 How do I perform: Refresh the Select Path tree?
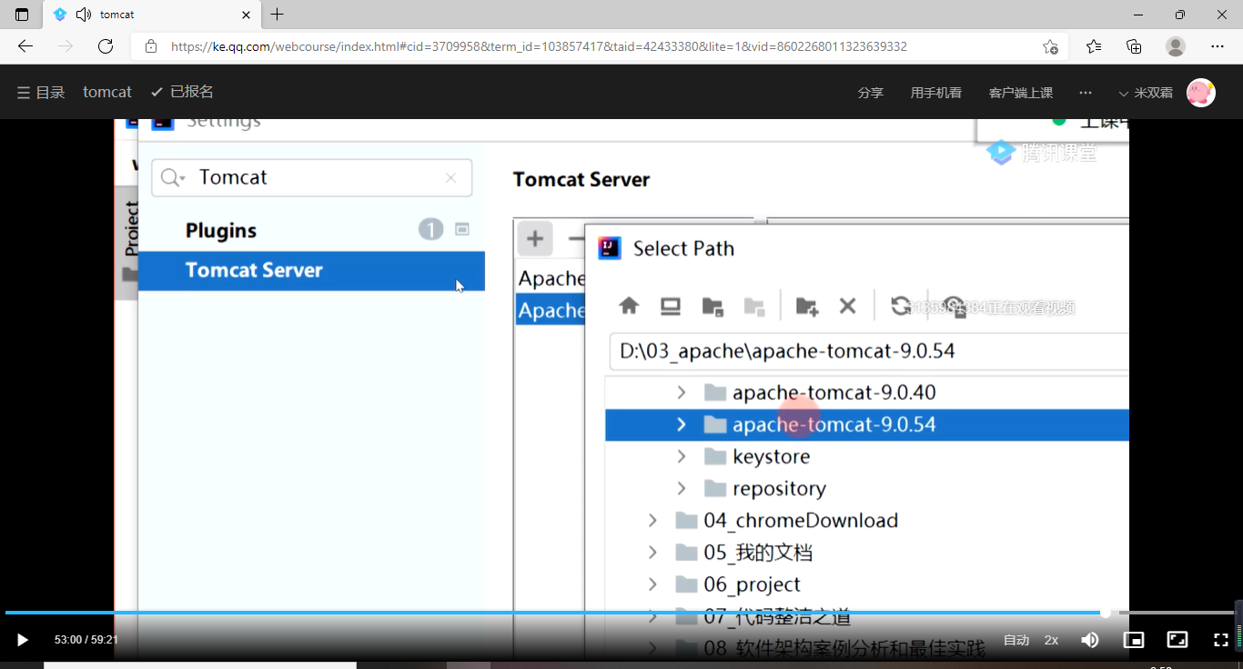tap(900, 306)
